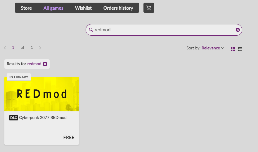Clear the search field text

(x=238, y=30)
